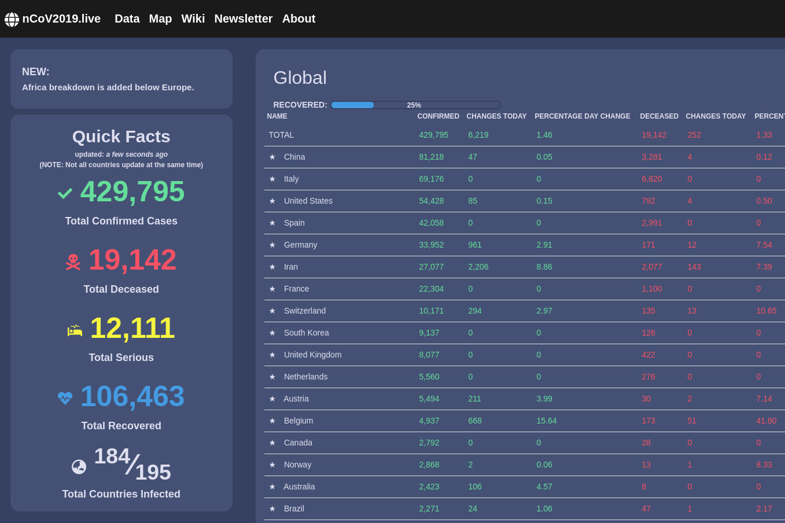Screen dimensions: 785x523
Task: Select the Switzerland table row name
Action: pos(305,311)
